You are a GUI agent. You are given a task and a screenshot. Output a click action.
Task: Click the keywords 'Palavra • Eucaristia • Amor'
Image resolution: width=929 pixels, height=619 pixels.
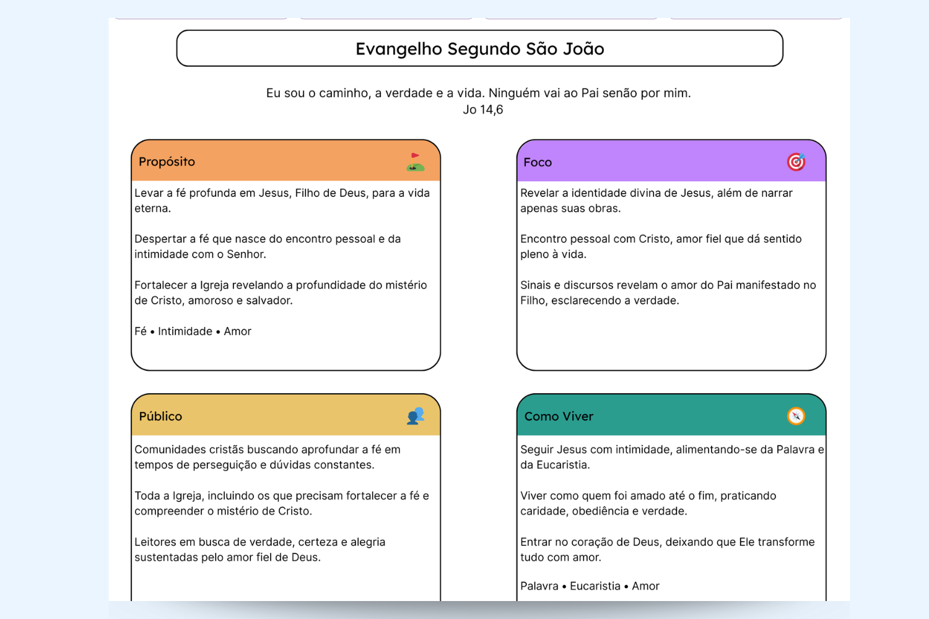pos(590,586)
